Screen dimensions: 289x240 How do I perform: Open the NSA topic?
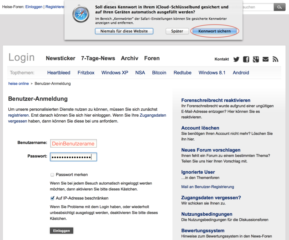click(x=140, y=73)
